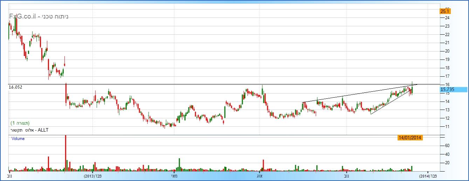Viewport: 469px width, 181px height.
Task: Click the price-axis label 11
Action: click(x=447, y=126)
